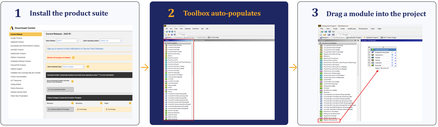Click the open folder icon in step 2 Workbench toolbar
Viewport: 438px width, 127px height.
[x=169, y=35]
